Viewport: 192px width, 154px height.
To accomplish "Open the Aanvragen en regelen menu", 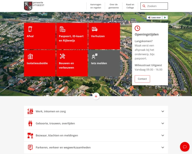I will 96,6.
